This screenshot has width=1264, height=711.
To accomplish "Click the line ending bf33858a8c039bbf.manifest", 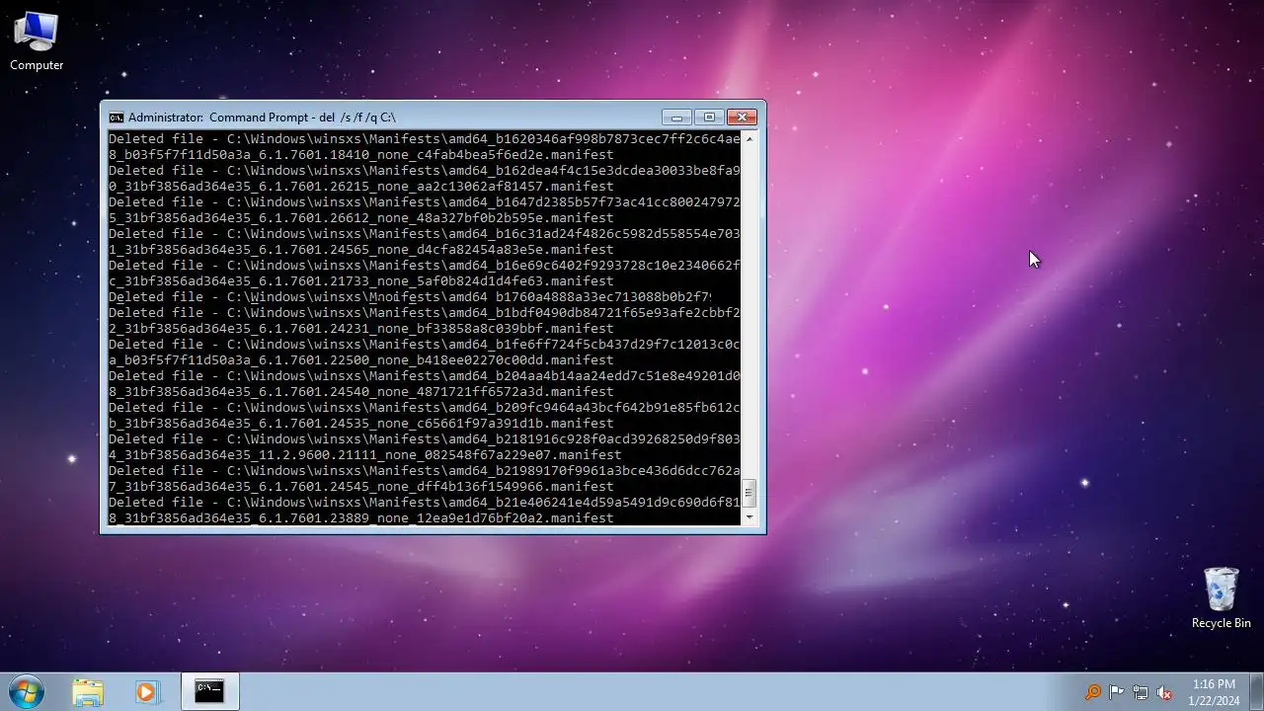I will [361, 329].
